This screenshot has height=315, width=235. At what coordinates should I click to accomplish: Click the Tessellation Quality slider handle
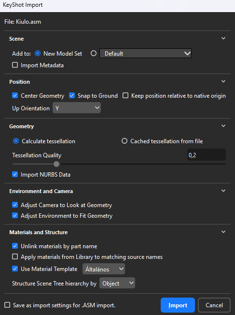pos(56,164)
